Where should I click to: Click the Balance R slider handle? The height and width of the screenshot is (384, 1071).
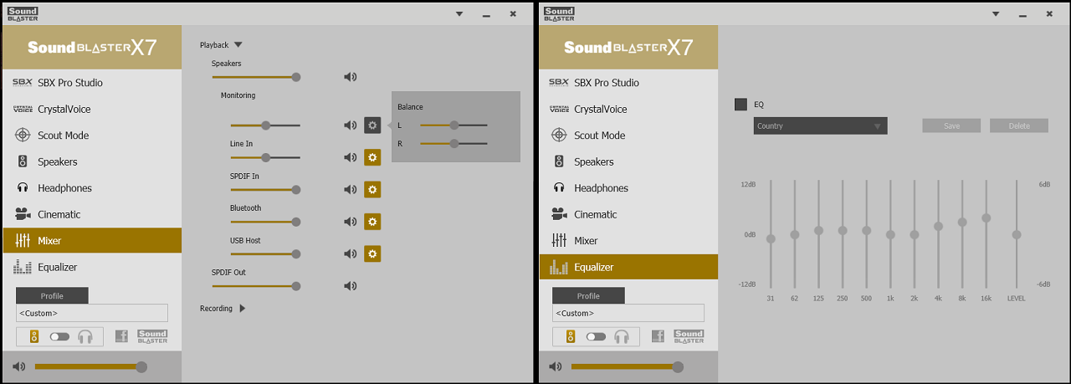click(x=454, y=144)
